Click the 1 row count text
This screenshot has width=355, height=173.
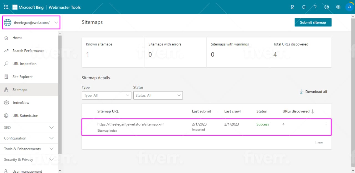(319, 143)
